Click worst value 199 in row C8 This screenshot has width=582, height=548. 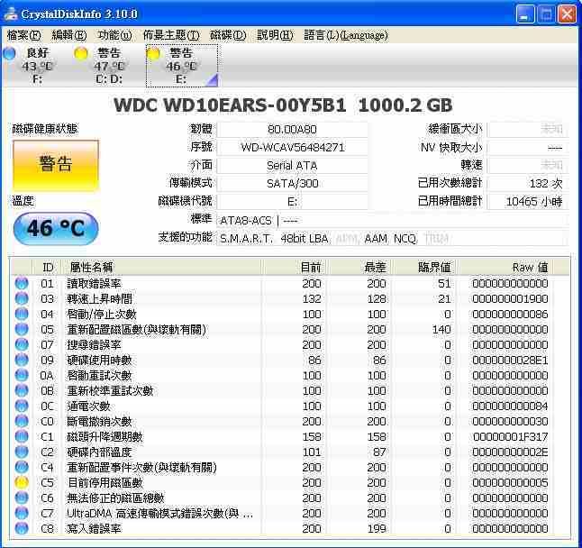tap(377, 529)
